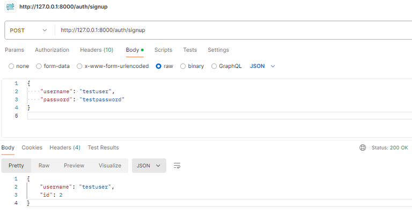
Task: Switch to the Scripts tab
Action: click(163, 50)
